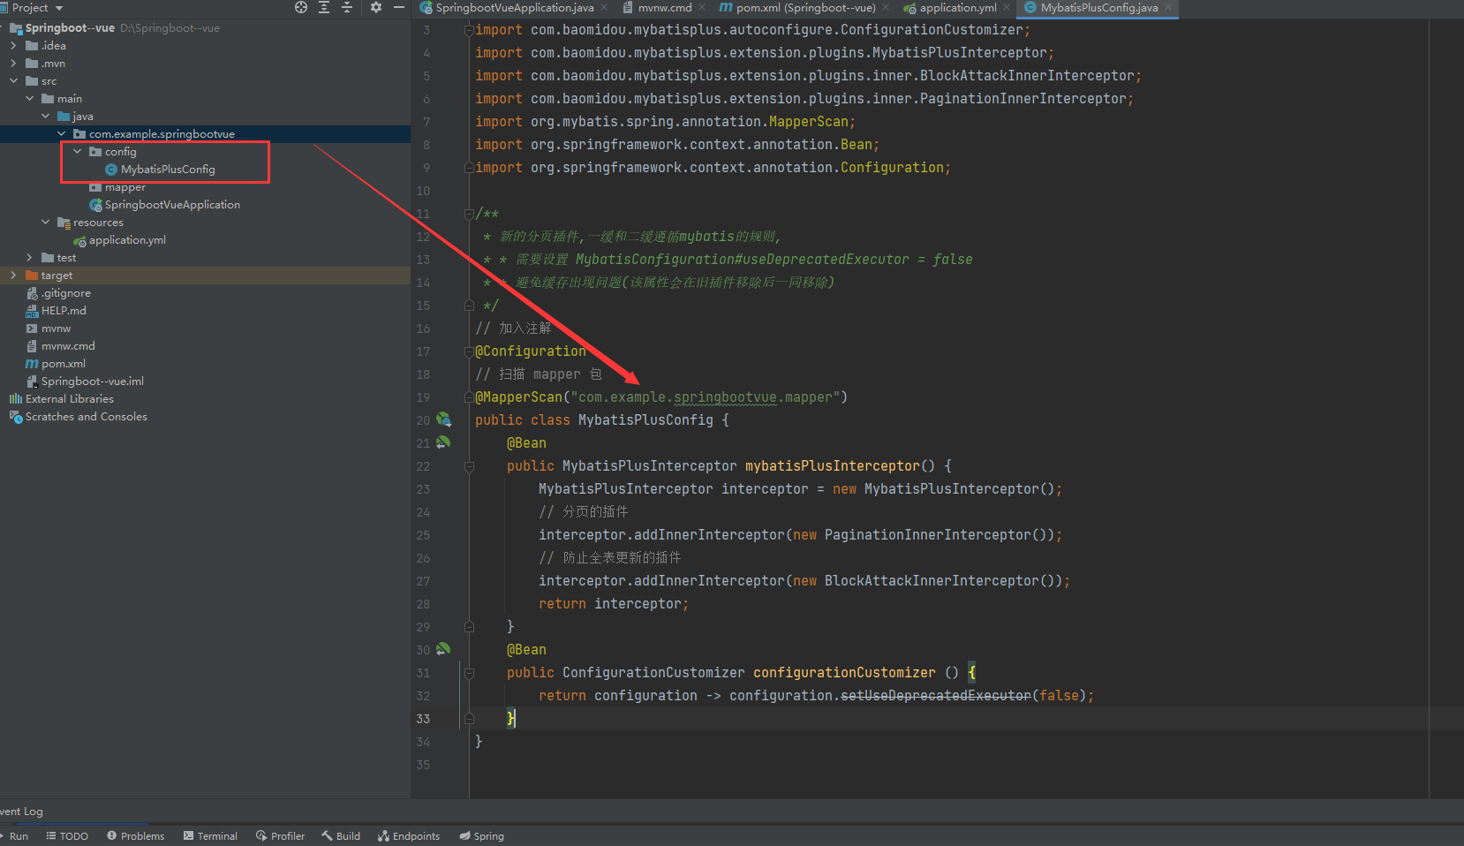This screenshot has width=1464, height=846.
Task: Collapse the java folder
Action: click(x=45, y=117)
